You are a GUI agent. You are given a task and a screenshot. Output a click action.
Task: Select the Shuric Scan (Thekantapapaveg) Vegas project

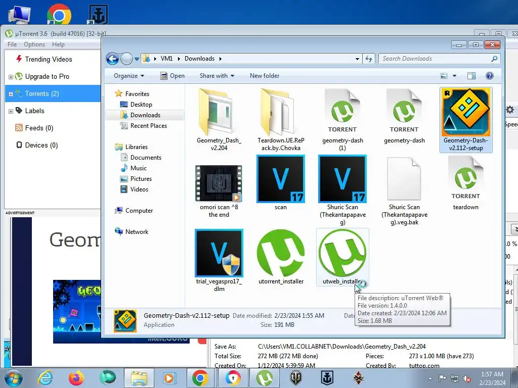pos(342,190)
